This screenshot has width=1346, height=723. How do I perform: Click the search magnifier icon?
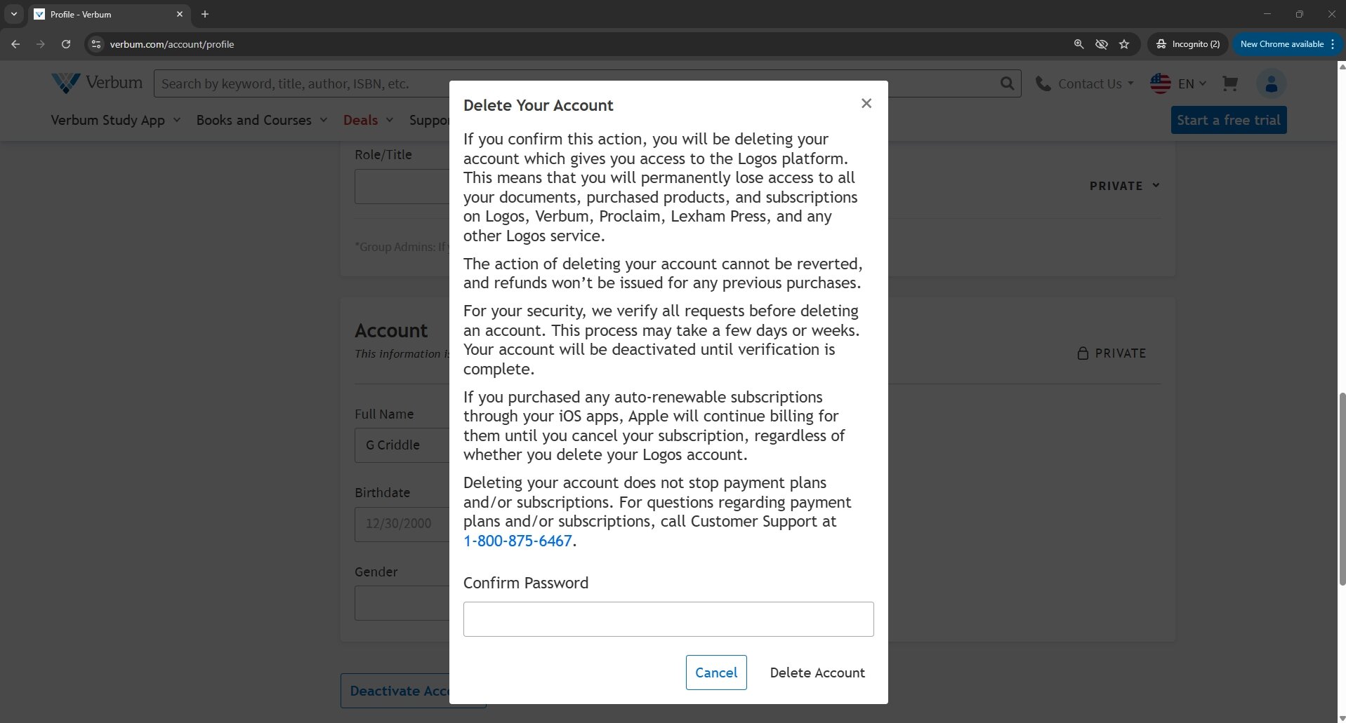[x=1007, y=83]
